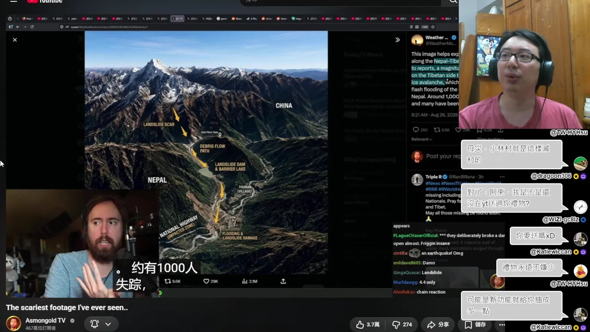Click the Nepal label on the map
Screen dimensions: 590x332
click(x=157, y=180)
